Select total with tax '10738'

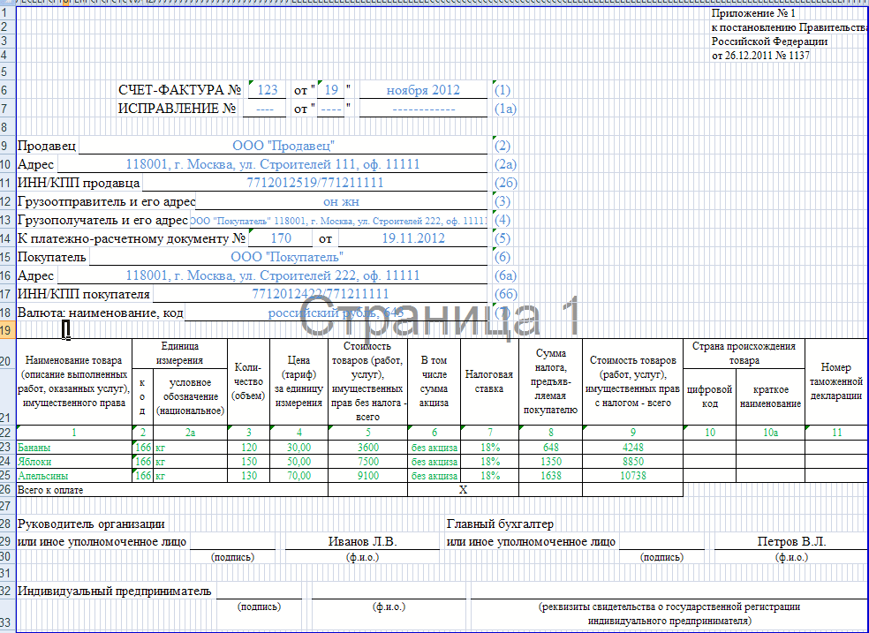632,476
